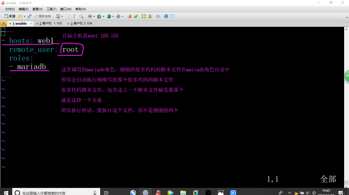Toggle full screen toolbar icon

tap(144, 16)
